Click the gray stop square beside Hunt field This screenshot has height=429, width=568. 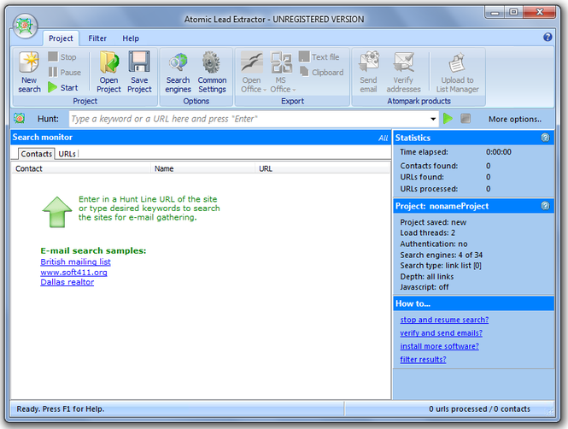pyautogui.click(x=466, y=119)
